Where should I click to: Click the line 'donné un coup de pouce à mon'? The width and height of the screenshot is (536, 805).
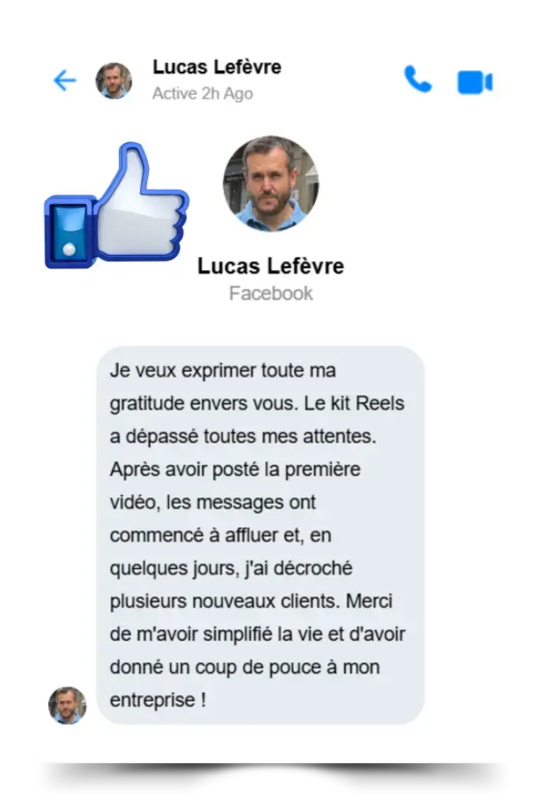click(x=244, y=668)
